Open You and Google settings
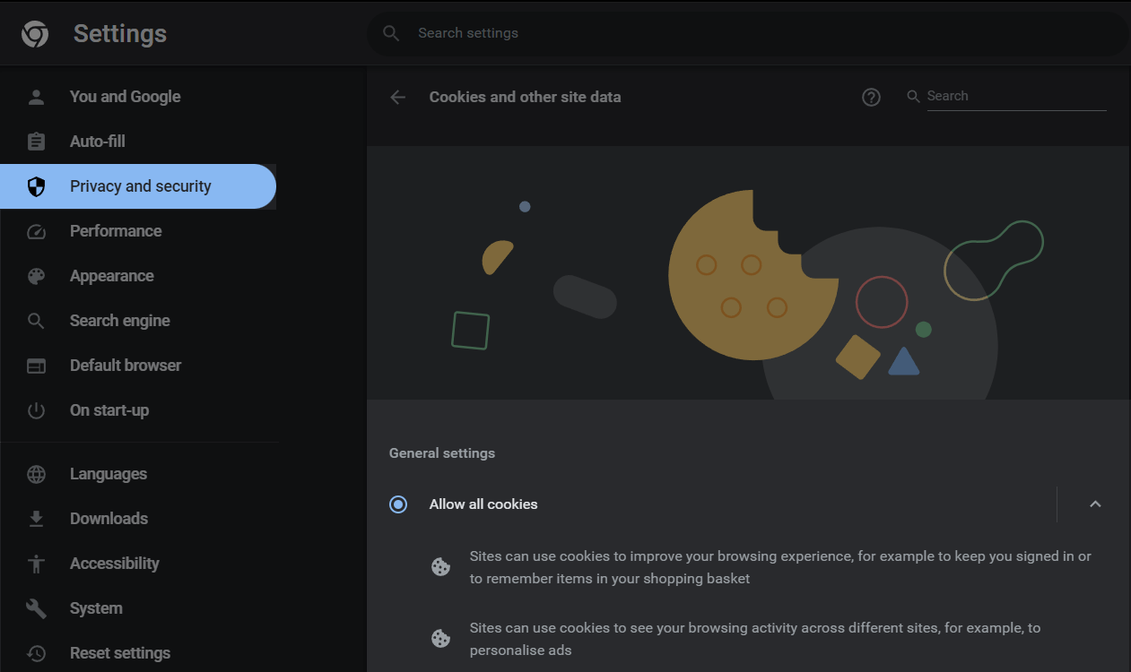This screenshot has height=672, width=1131. (125, 97)
